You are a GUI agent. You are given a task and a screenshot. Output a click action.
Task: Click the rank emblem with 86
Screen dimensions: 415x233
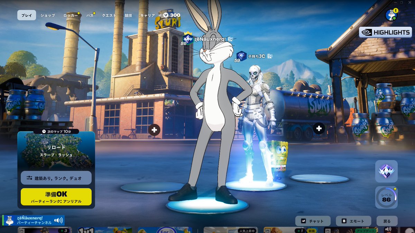coord(187,39)
